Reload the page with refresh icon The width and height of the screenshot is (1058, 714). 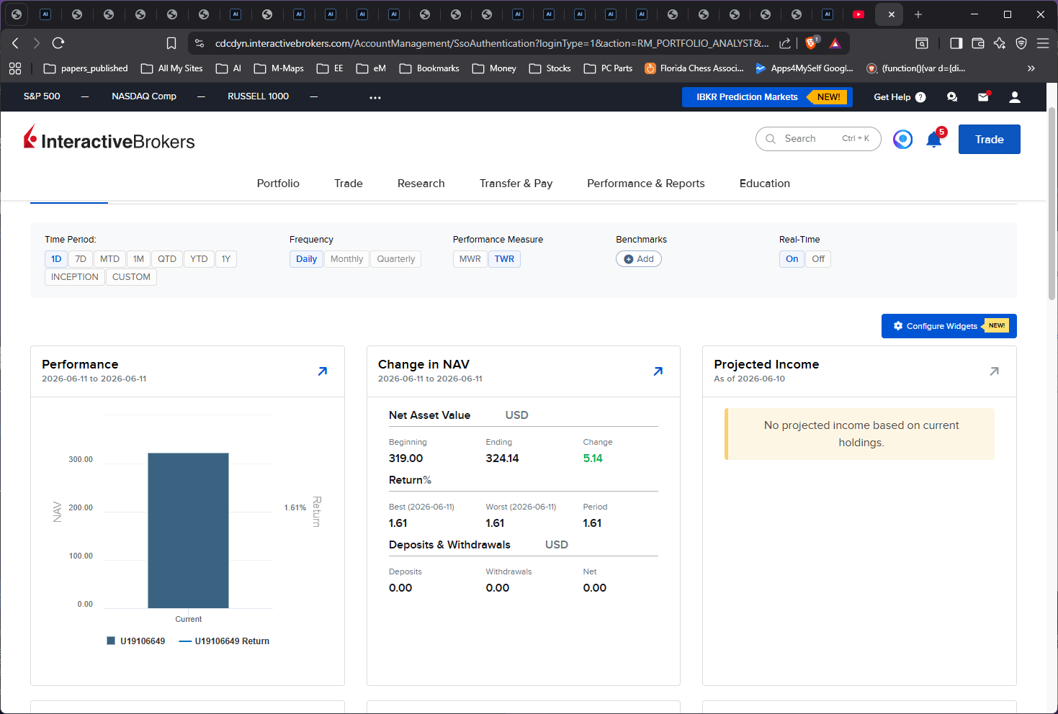(x=58, y=43)
